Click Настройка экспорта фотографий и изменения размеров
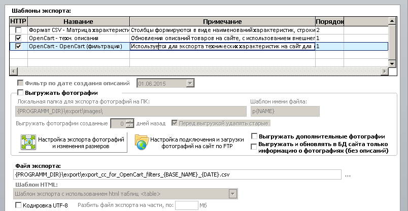The height and width of the screenshot is (211, 408). (73, 143)
